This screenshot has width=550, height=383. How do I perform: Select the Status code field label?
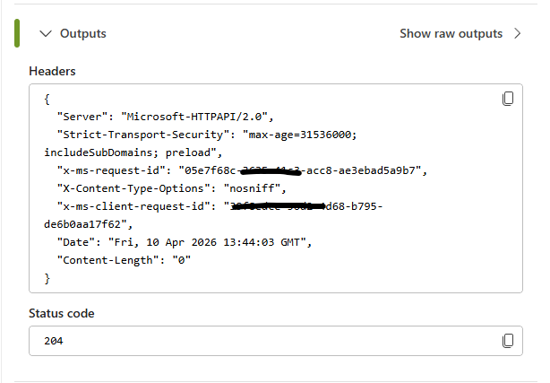coord(61,313)
